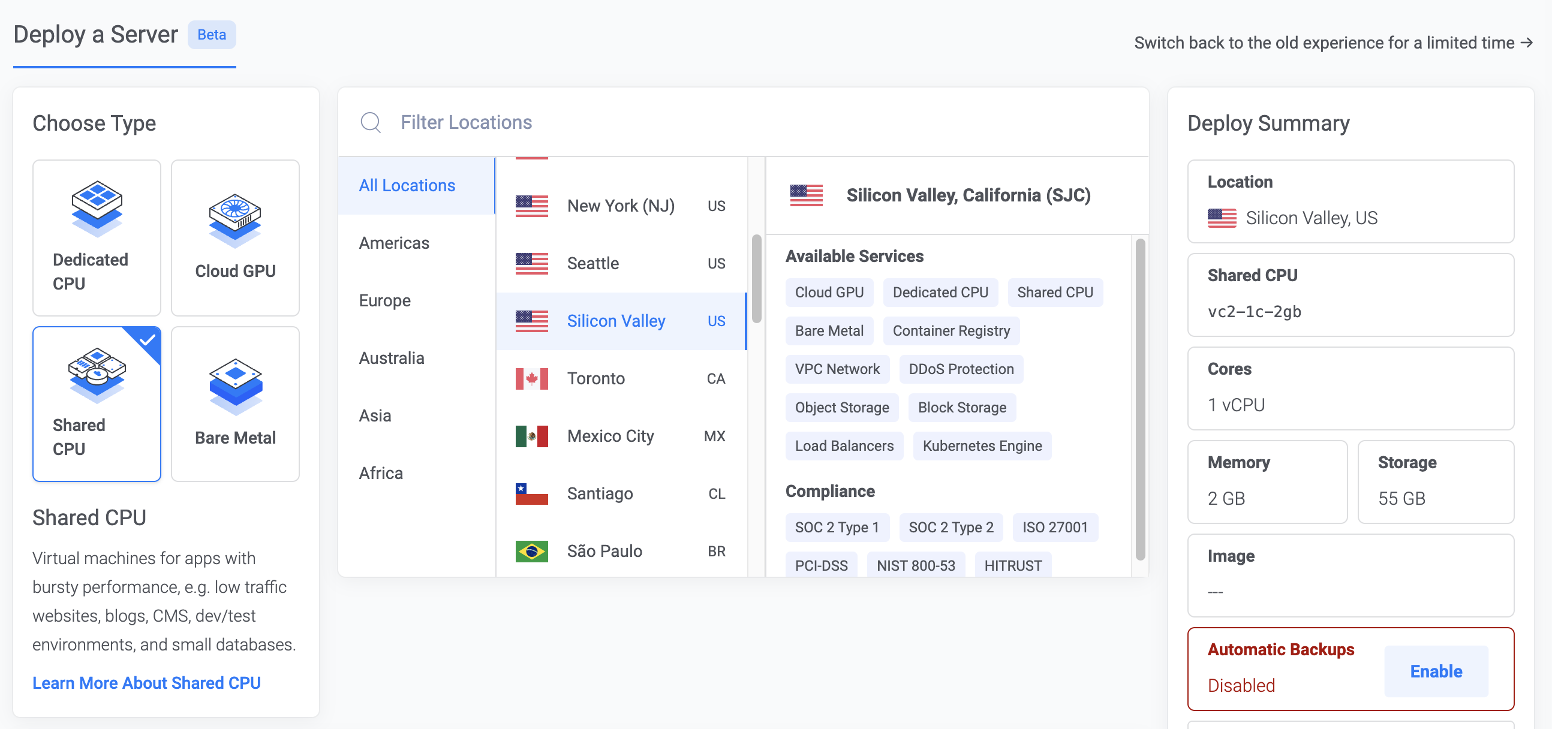Filter locations by Africa
Screen dimensions: 1552x729
coord(416,473)
